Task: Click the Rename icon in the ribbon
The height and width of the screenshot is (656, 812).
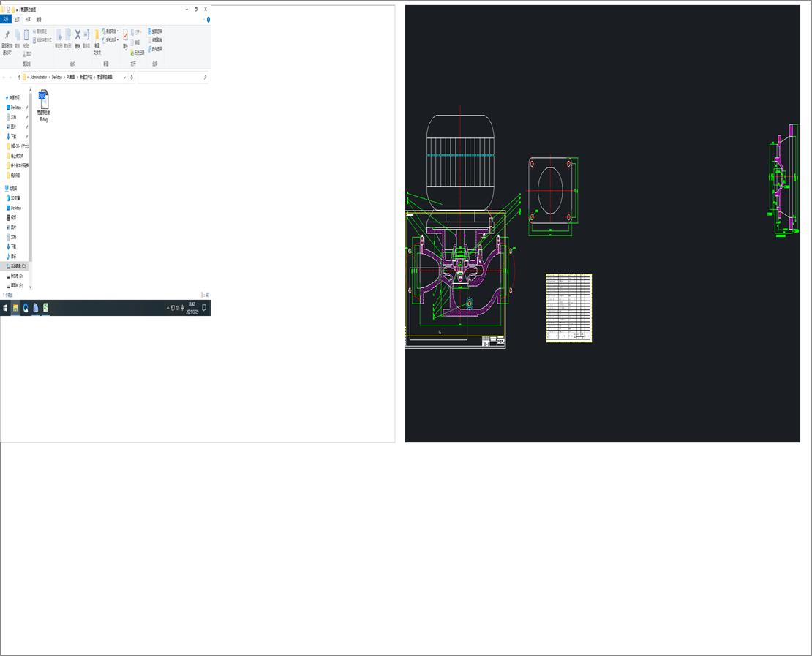Action: click(86, 34)
